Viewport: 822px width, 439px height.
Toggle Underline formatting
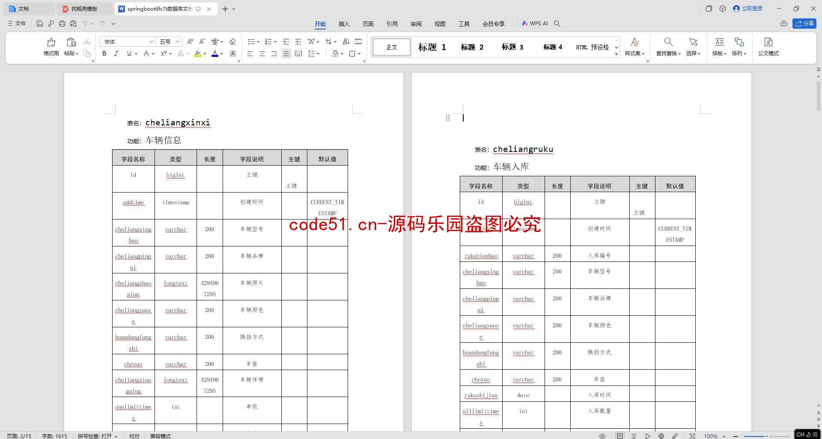coord(129,53)
